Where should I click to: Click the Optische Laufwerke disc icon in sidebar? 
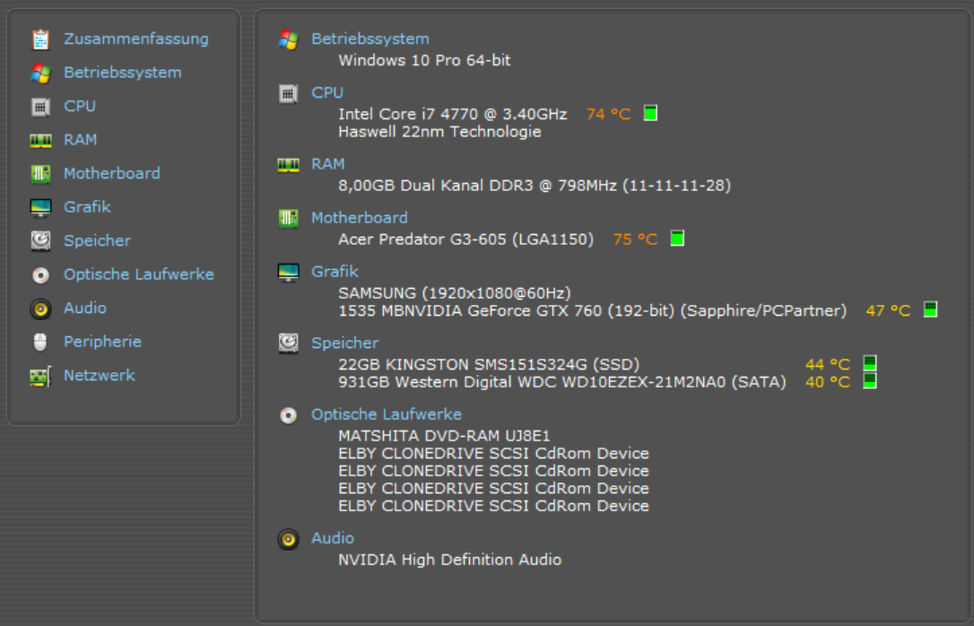(41, 274)
